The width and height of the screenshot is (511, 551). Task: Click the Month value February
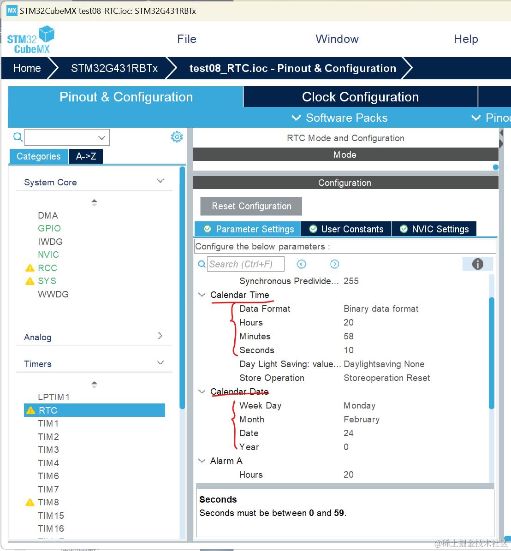362,420
